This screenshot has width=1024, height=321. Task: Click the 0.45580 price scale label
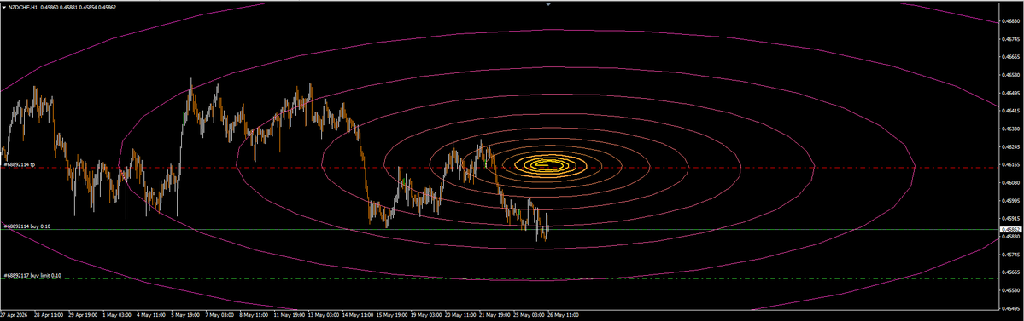(1011, 291)
